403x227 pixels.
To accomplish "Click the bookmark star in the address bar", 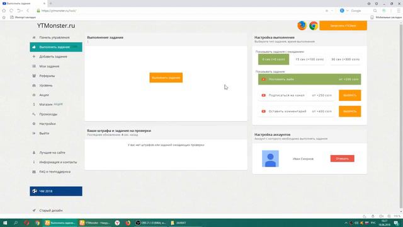I will (x=327, y=11).
